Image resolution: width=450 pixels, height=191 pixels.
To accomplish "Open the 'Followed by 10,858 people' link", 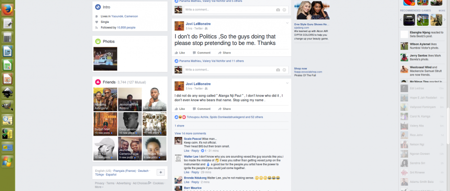I will click(119, 28).
